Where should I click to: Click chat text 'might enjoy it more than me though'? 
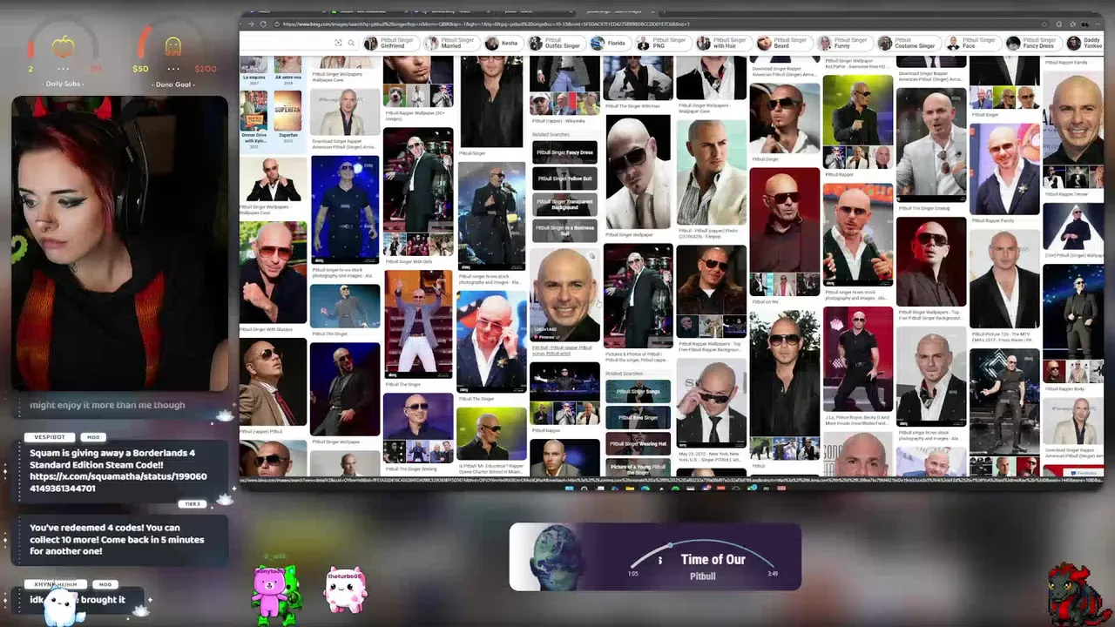click(x=107, y=405)
